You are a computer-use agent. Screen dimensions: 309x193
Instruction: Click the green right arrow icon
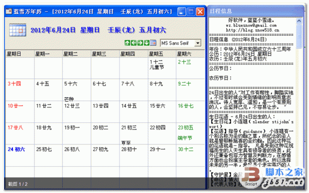point(140,43)
